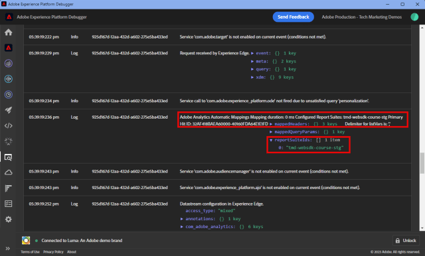Viewport: 425px width, 256px height.
Task: Click the scrollbar down arrow
Action: point(422,228)
